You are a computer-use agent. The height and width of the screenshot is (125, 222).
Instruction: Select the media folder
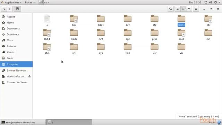(x=74, y=34)
